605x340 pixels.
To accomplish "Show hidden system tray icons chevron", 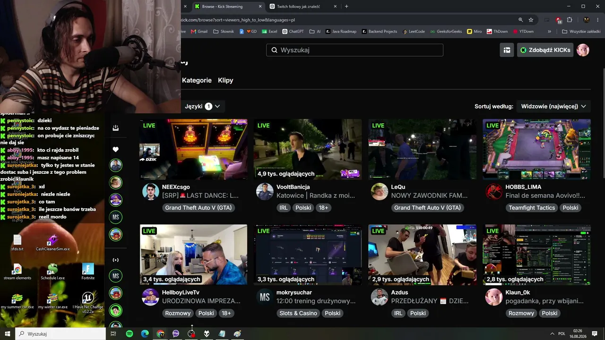I will click(x=552, y=334).
